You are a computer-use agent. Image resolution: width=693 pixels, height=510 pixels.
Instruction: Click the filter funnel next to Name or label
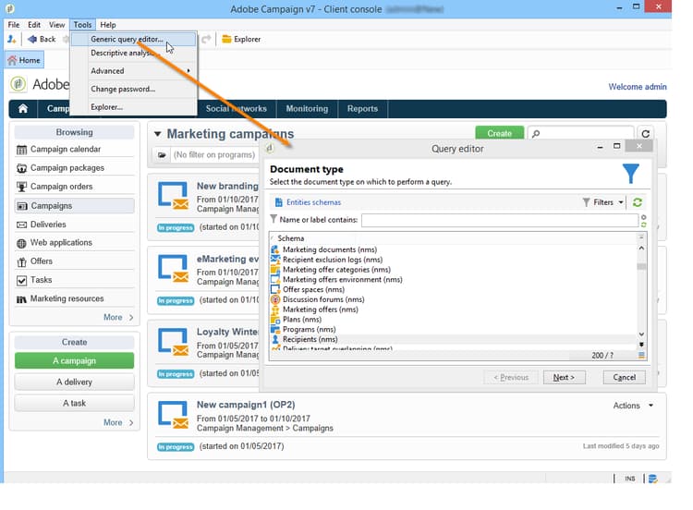[x=274, y=219]
